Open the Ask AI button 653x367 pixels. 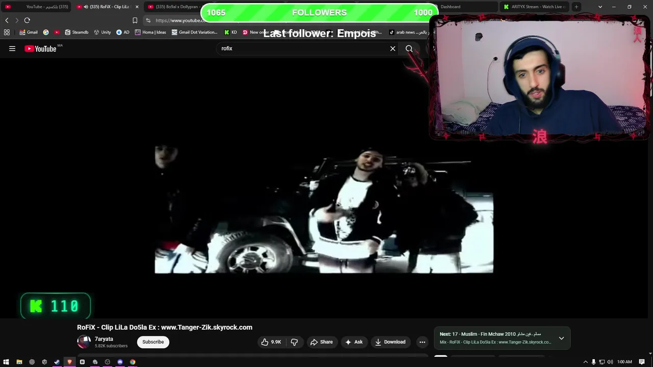click(354, 342)
